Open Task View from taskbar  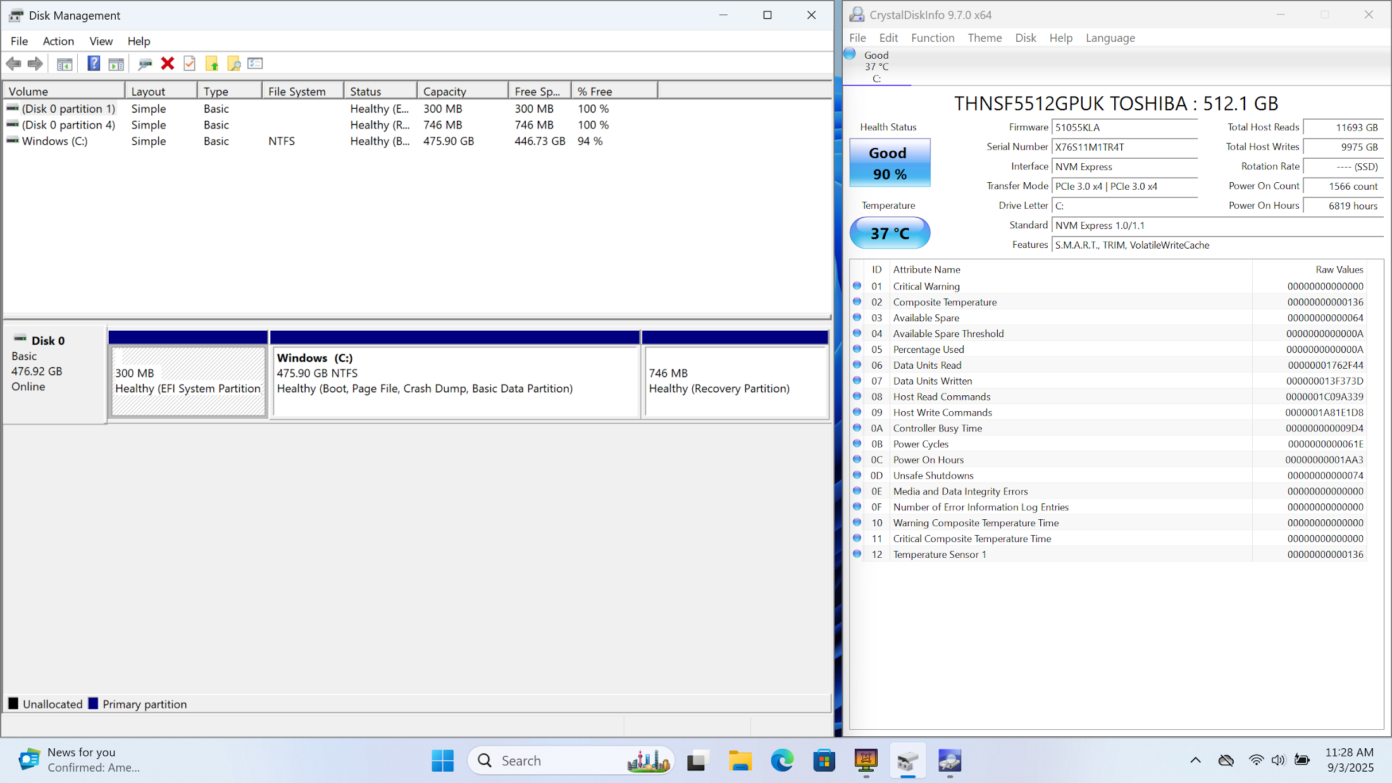tap(697, 760)
